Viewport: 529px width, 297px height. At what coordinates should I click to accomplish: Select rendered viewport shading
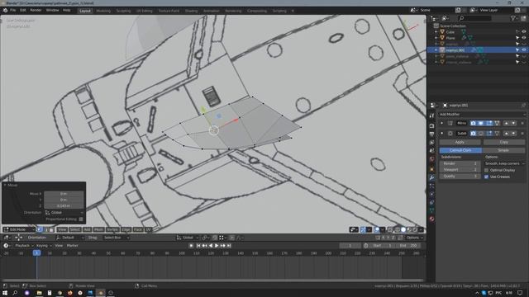coord(415,229)
